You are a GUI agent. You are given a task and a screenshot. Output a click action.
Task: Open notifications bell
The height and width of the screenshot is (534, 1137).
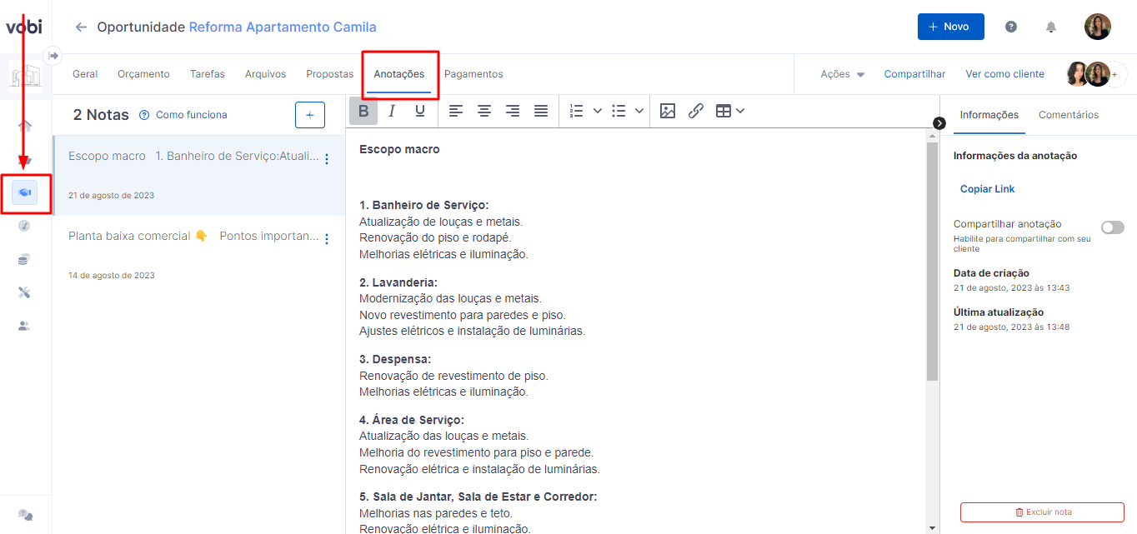point(1051,27)
